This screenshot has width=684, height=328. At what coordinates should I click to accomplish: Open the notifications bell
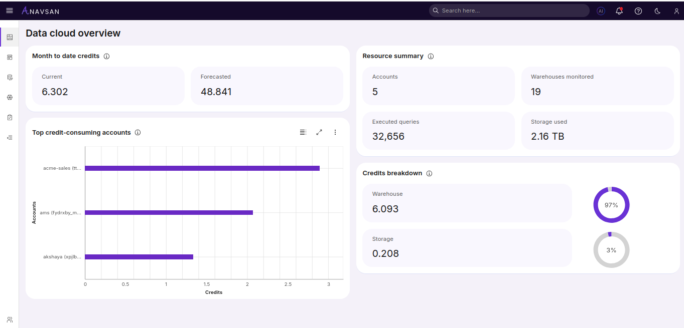click(619, 11)
